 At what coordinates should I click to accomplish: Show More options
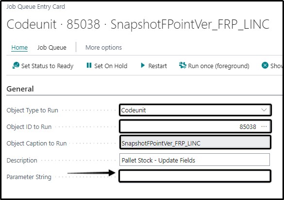point(103,47)
